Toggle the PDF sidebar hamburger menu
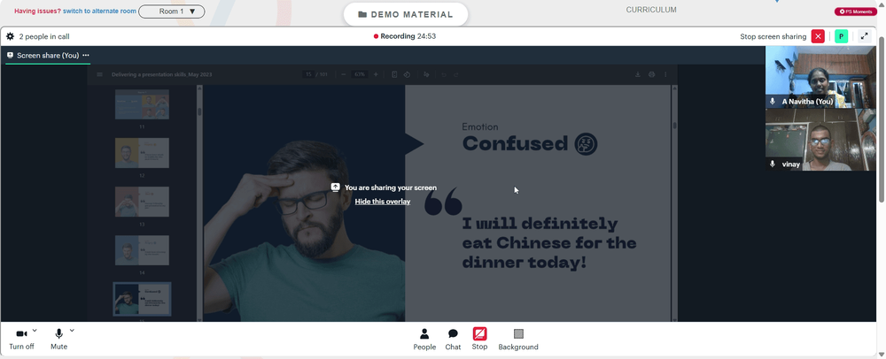 coord(99,74)
